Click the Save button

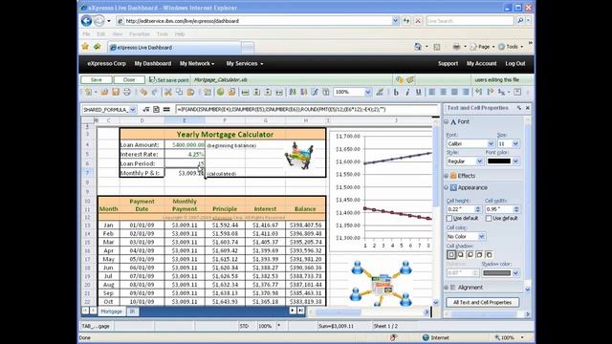pyautogui.click(x=96, y=79)
